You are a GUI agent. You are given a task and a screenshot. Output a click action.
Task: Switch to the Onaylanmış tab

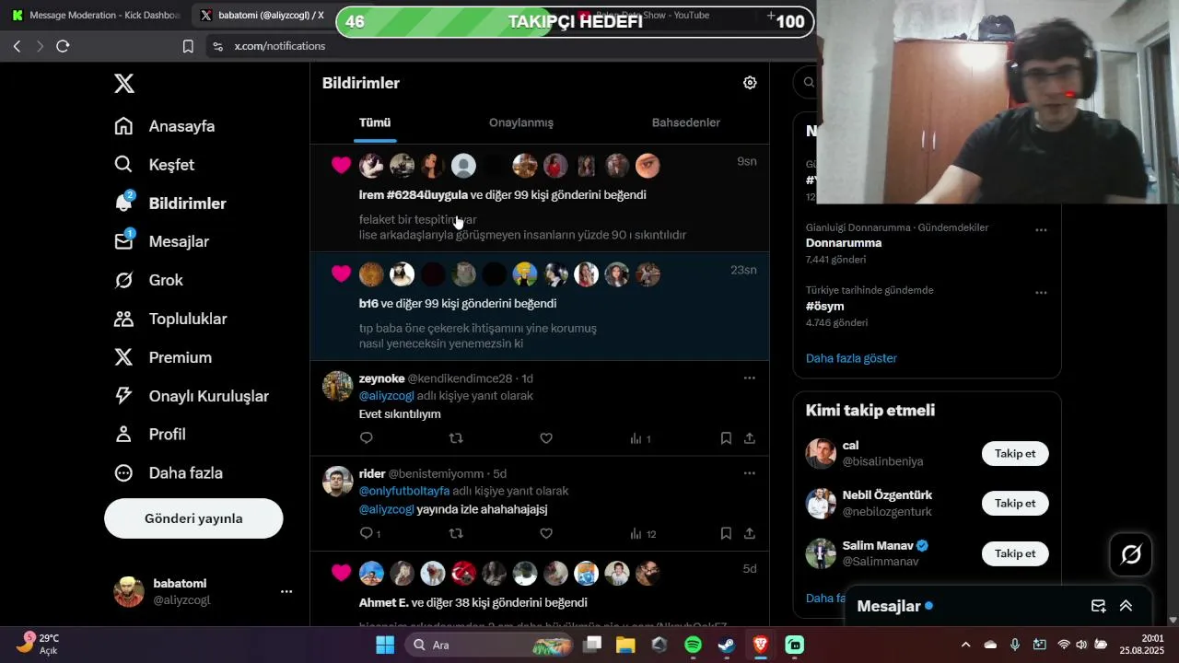click(x=521, y=122)
